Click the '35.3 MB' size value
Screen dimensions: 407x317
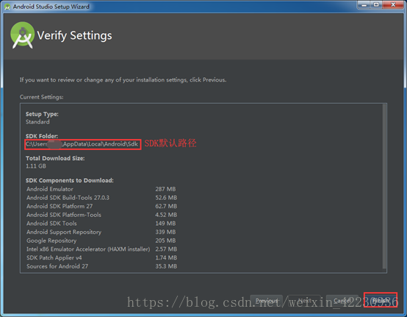(166, 266)
